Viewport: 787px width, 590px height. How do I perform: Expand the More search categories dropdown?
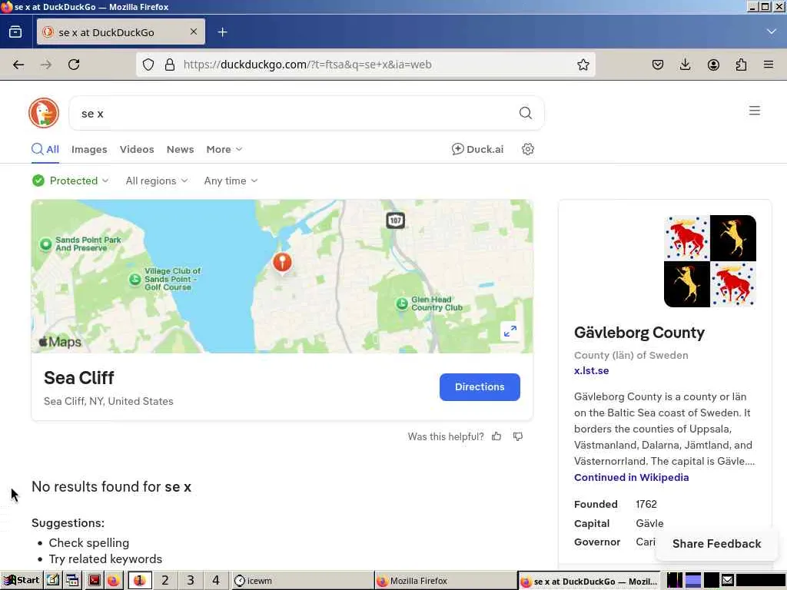(x=224, y=150)
